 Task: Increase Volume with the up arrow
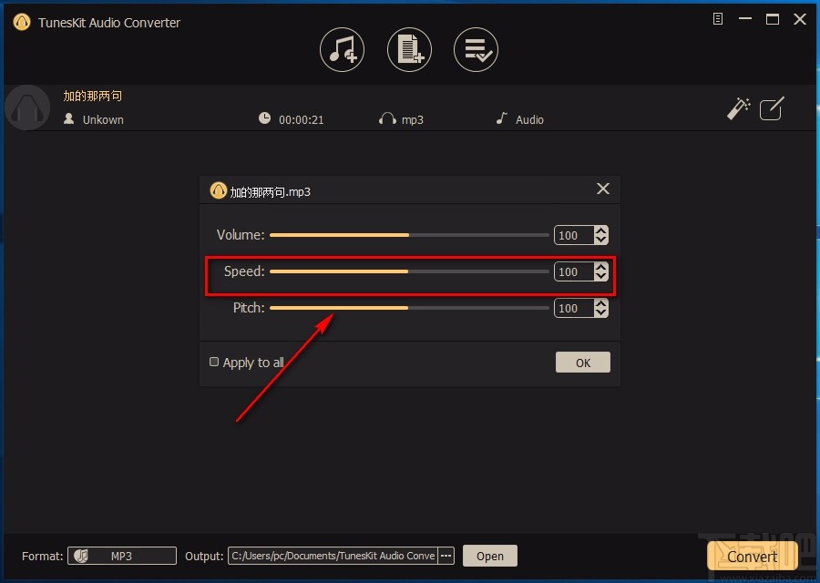pos(601,230)
